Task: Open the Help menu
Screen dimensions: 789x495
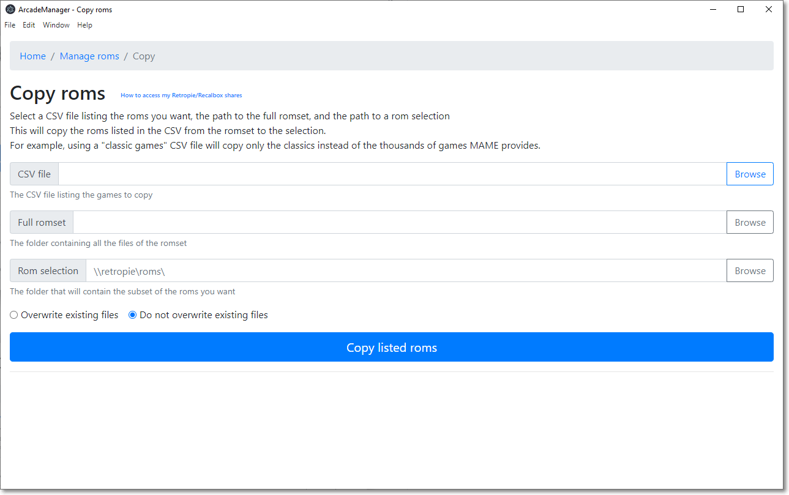Action: coord(84,25)
